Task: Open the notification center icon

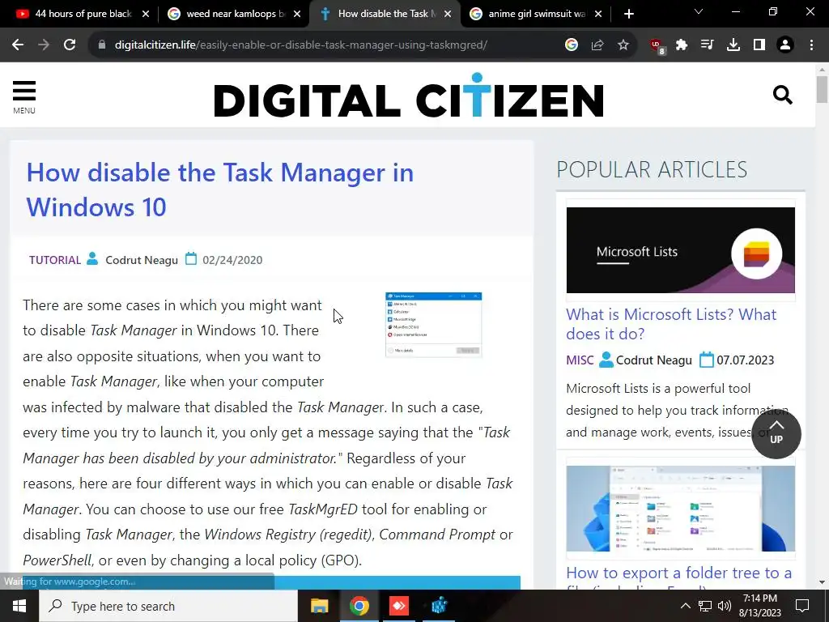Action: point(802,606)
